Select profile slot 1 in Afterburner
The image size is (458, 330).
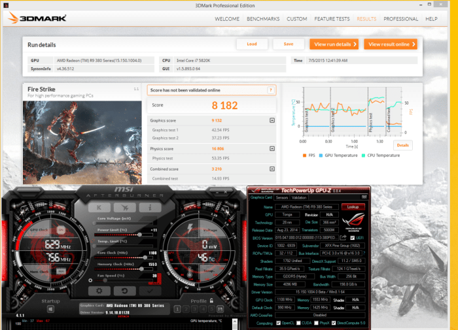coord(177,309)
